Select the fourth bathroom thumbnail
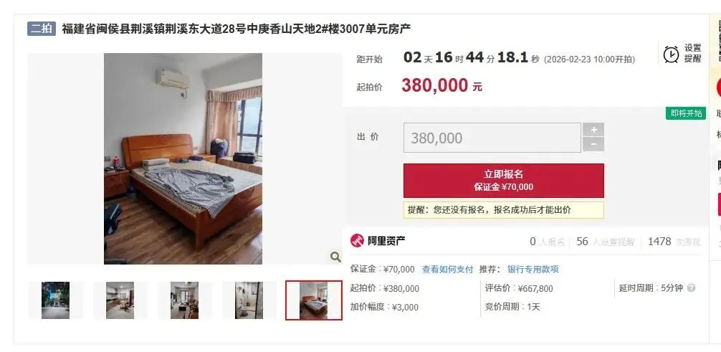This screenshot has height=352, width=721. tap(249, 300)
